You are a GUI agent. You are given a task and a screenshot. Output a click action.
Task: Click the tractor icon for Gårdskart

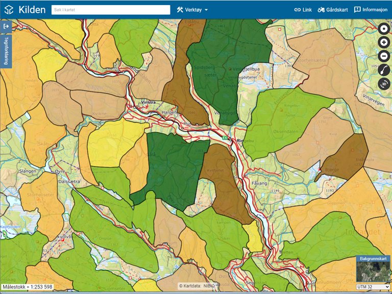(322, 10)
